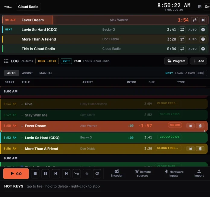Open the On- status button next to the grid icon
Screen dimensions: 210x197
point(207,7)
